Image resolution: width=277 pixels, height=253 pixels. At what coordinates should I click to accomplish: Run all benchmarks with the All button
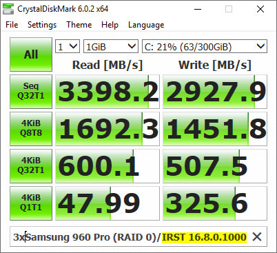31,54
